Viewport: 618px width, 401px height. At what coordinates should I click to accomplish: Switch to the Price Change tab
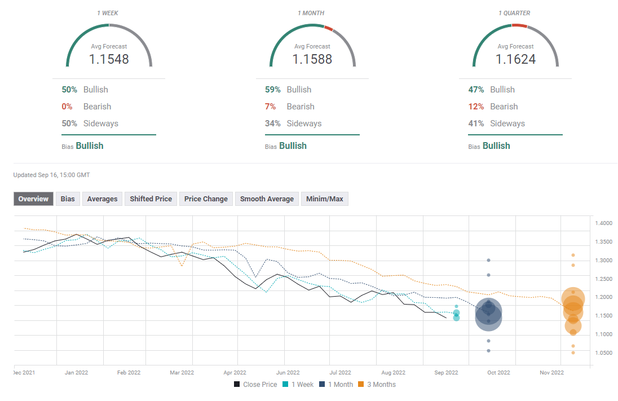pos(206,199)
